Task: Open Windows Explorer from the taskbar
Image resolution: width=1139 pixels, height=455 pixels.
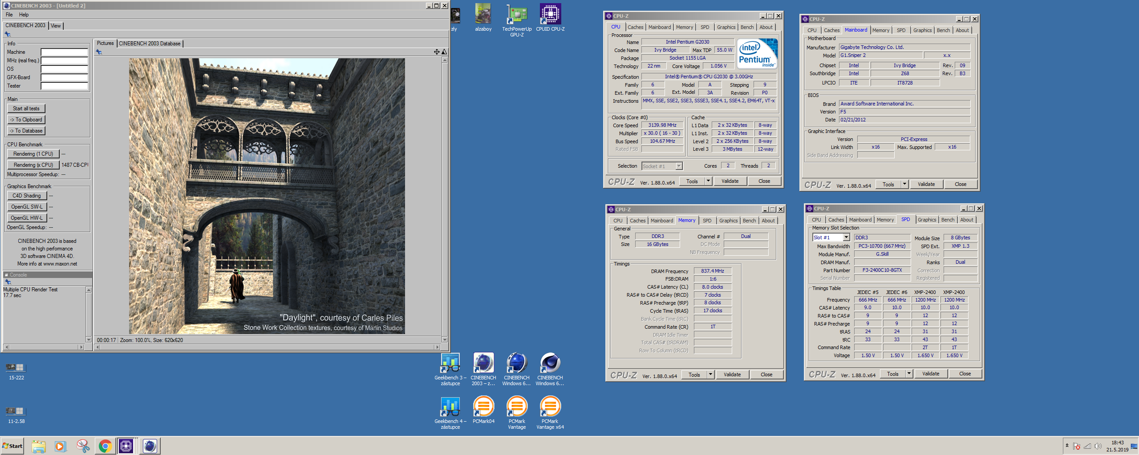Action: point(39,446)
